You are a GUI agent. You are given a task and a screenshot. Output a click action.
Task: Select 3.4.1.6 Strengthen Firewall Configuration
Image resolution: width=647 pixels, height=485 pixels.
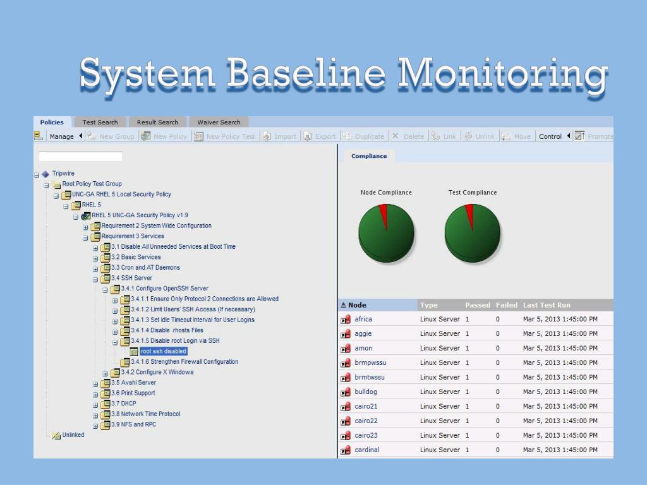(184, 362)
